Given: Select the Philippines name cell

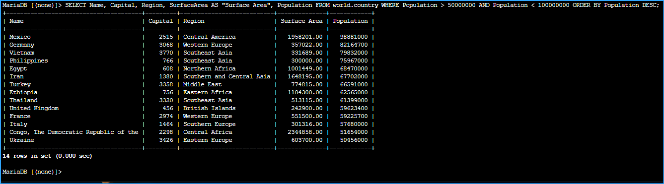Looking at the screenshot, I should pyautogui.click(x=28, y=61).
